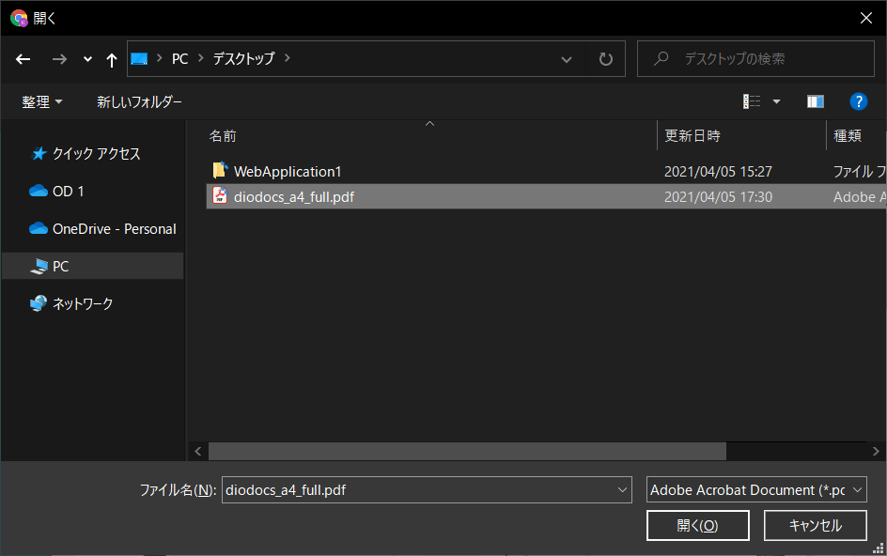Click the PC computer icon in sidebar
Image resolution: width=887 pixels, height=556 pixels.
pyautogui.click(x=39, y=267)
